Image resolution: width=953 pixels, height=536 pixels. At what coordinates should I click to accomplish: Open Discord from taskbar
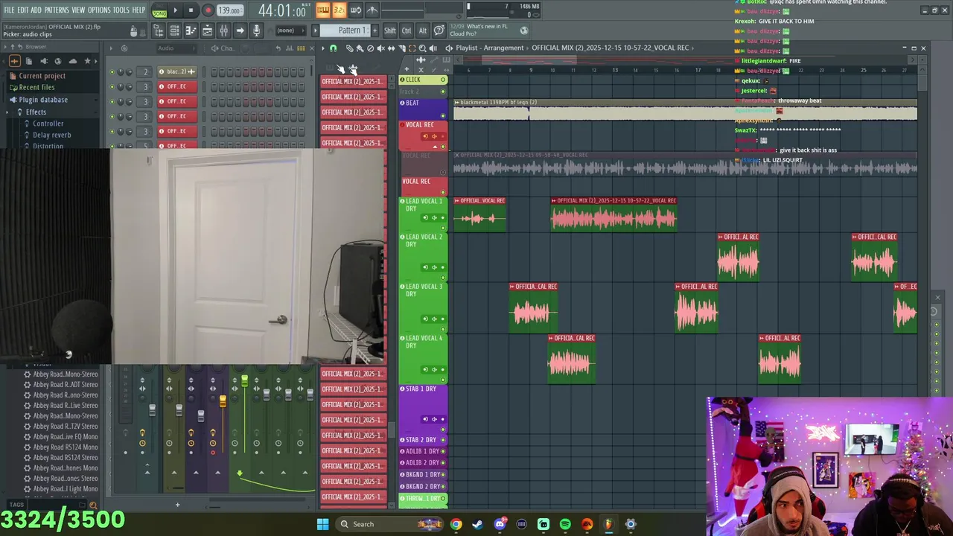coord(500,524)
